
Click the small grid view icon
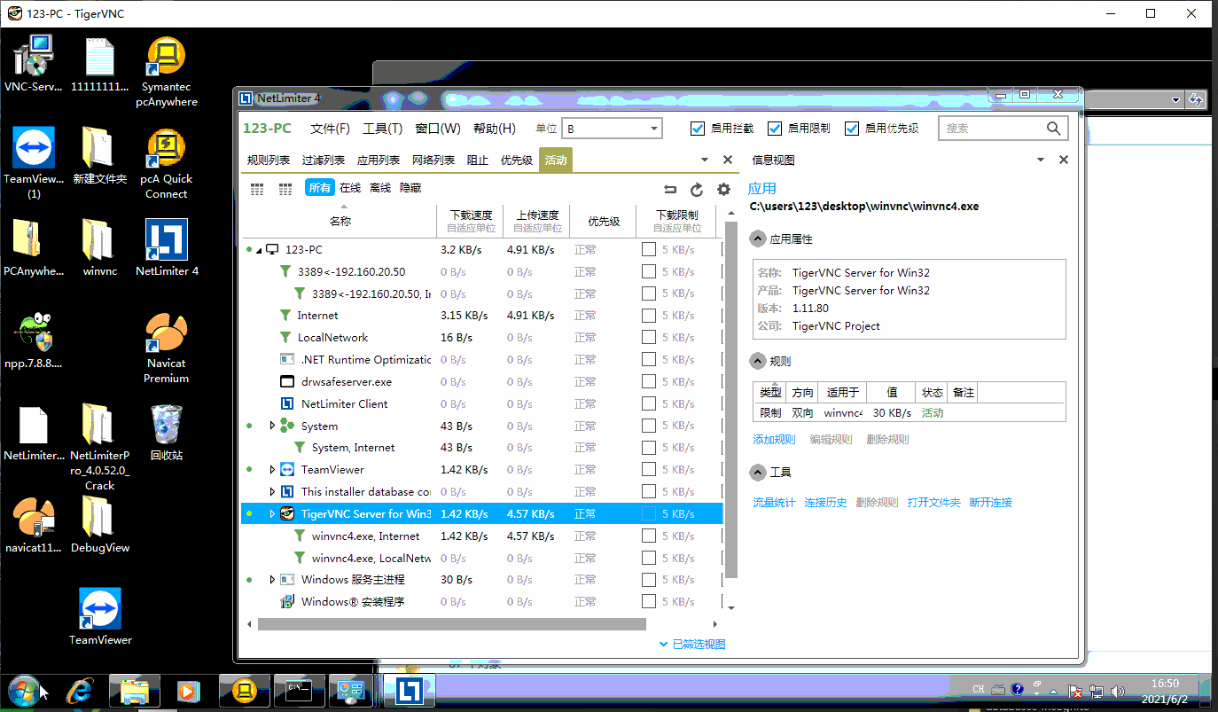258,189
